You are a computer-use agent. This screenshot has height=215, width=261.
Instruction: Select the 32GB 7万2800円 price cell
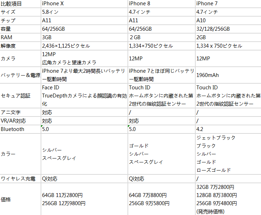[x=228, y=199]
